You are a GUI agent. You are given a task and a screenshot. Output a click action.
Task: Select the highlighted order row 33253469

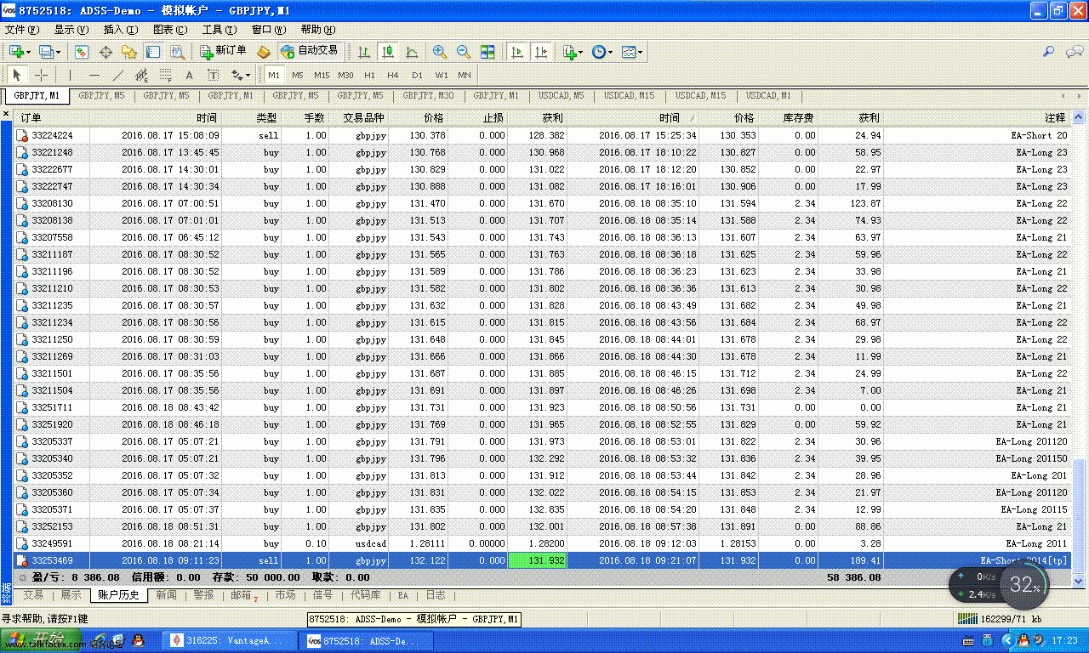coord(542,560)
